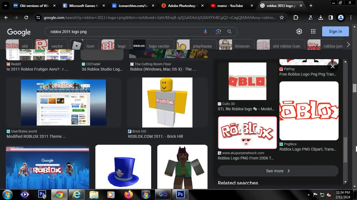Image resolution: width=357 pixels, height=200 pixels.
Task: Open The Cutting Room Floor Roblox link
Action: [x=163, y=69]
